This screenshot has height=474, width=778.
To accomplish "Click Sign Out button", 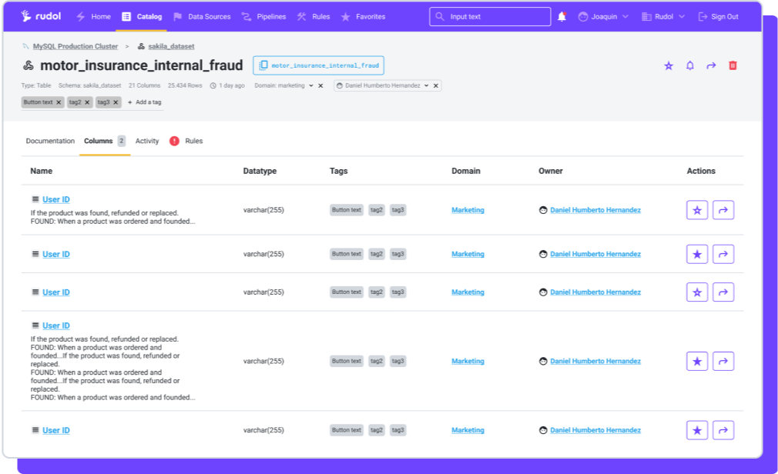I will coord(718,16).
